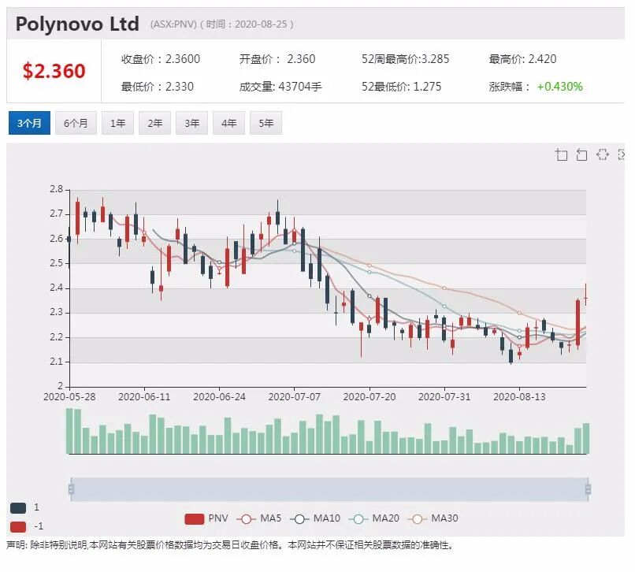Click the 52最低价: 1.275 value
This screenshot has height=572, width=635.
point(401,87)
